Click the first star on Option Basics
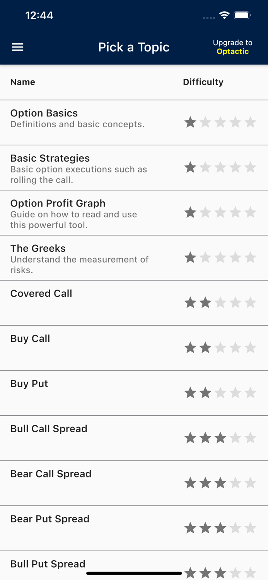Viewport: 268px width, 580px height. (x=190, y=122)
